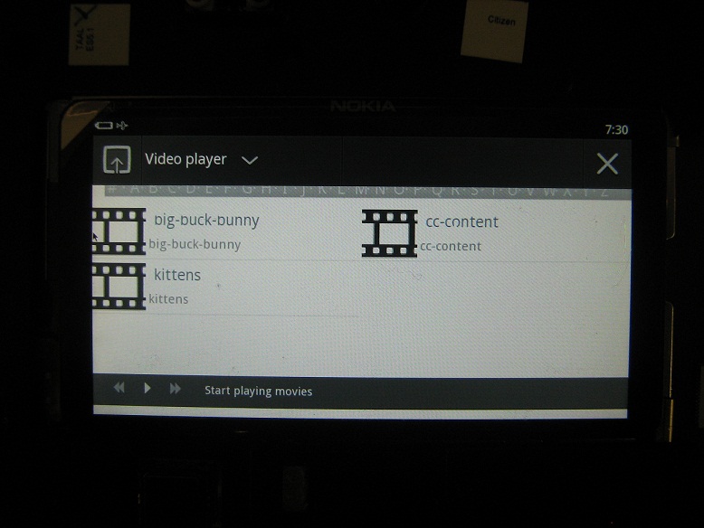Jump to letter B in the index bar

point(154,190)
